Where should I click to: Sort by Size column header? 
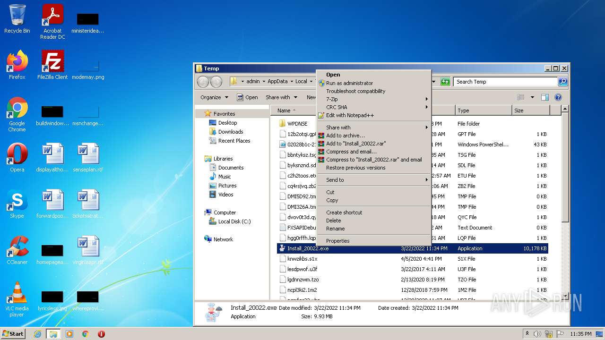click(x=531, y=110)
